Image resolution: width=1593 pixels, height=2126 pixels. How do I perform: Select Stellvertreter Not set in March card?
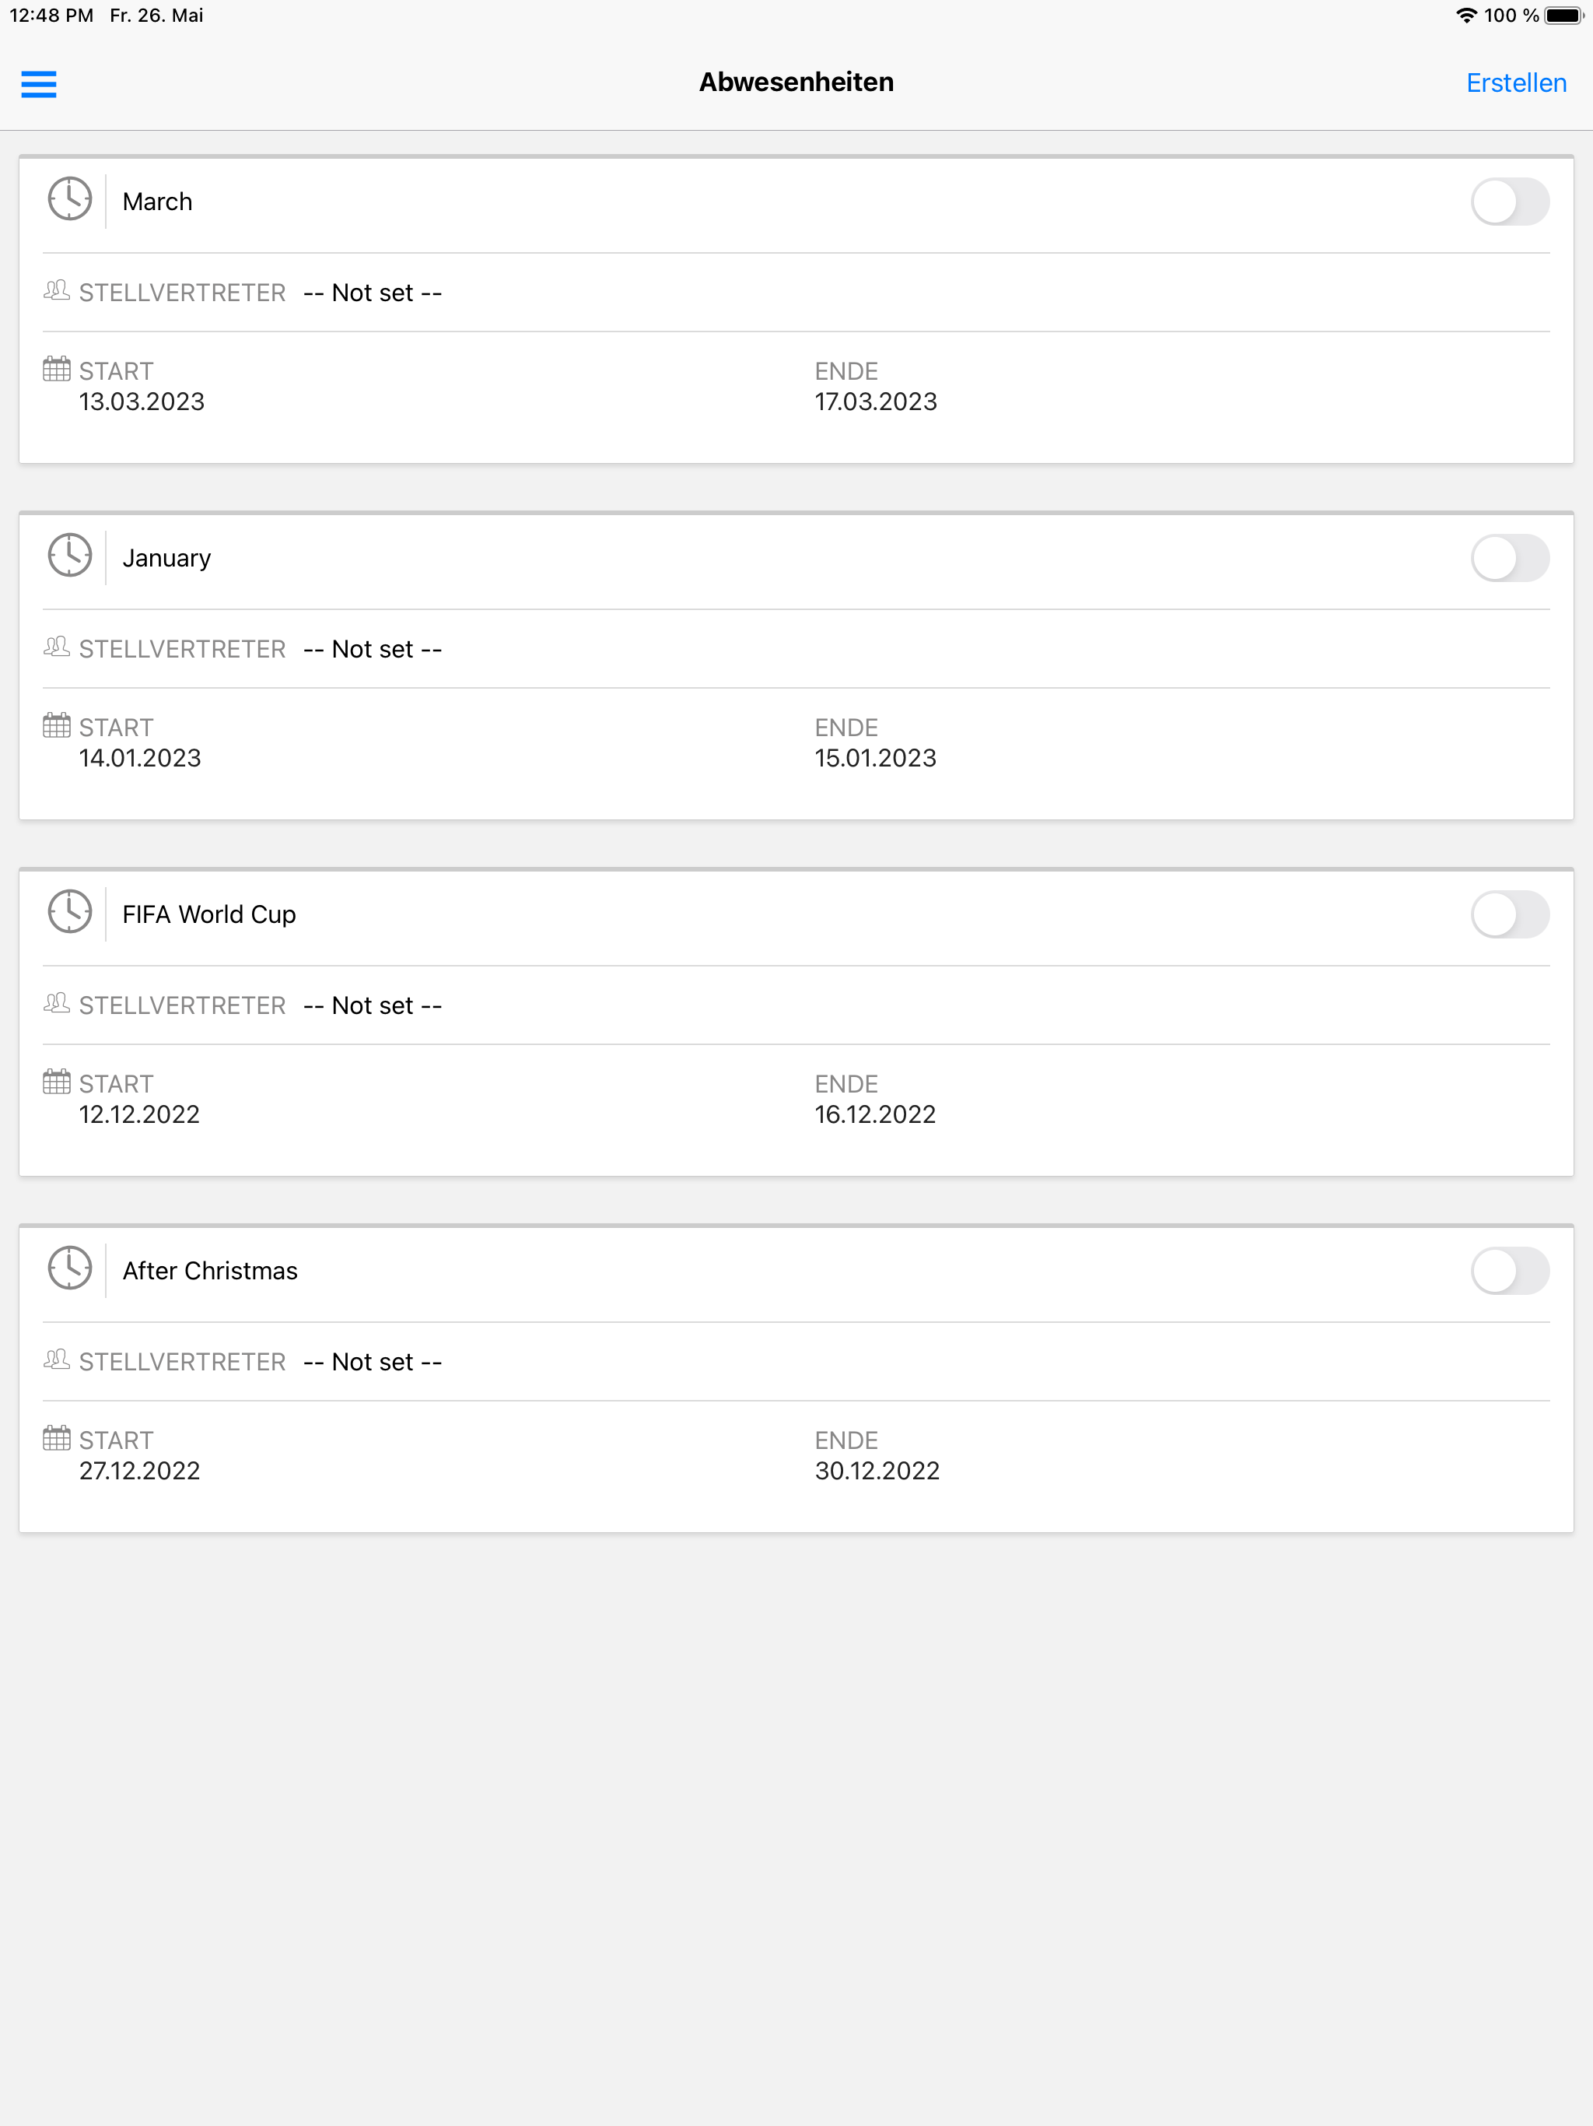[x=373, y=293]
